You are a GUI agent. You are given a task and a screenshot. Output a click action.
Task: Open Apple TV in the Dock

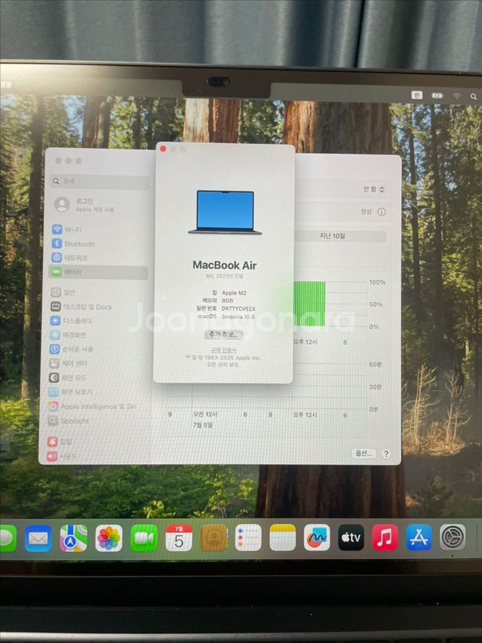[x=351, y=538]
